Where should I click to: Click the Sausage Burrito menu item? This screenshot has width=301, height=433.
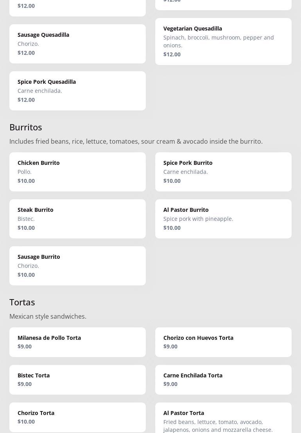[77, 266]
